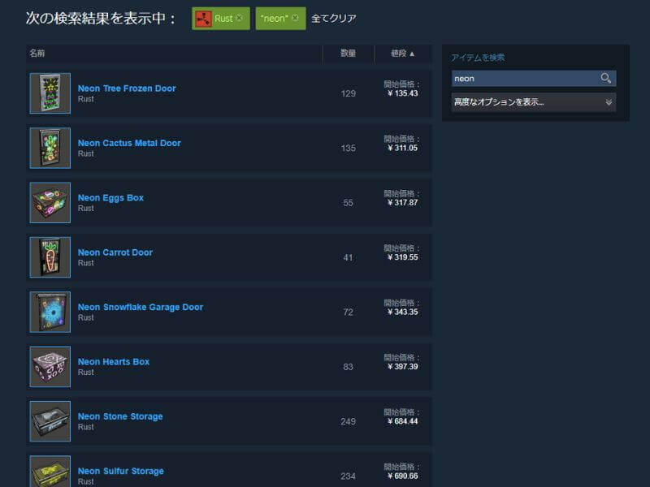Remove the "neon" filter tag
This screenshot has height=487, width=650.
point(295,18)
